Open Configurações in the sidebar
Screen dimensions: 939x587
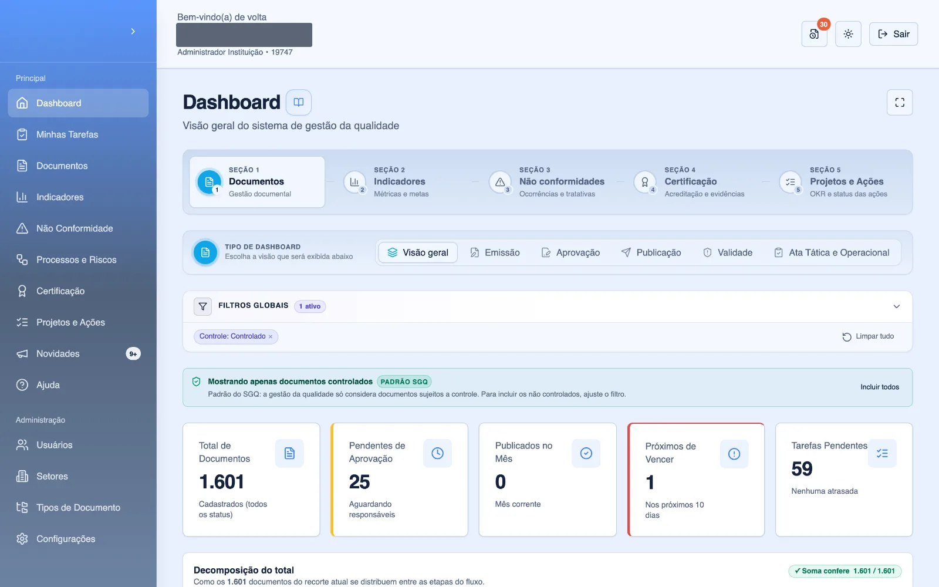coord(78,539)
